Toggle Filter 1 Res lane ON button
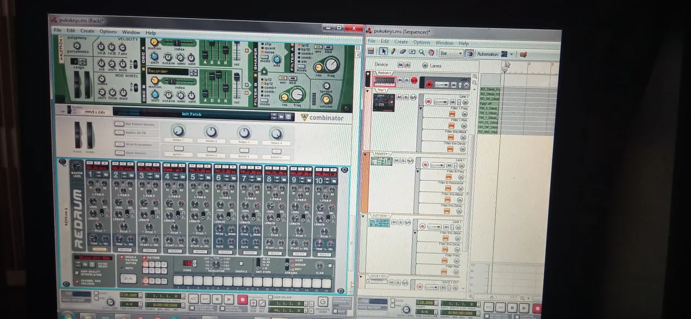The image size is (691, 319). 451,126
